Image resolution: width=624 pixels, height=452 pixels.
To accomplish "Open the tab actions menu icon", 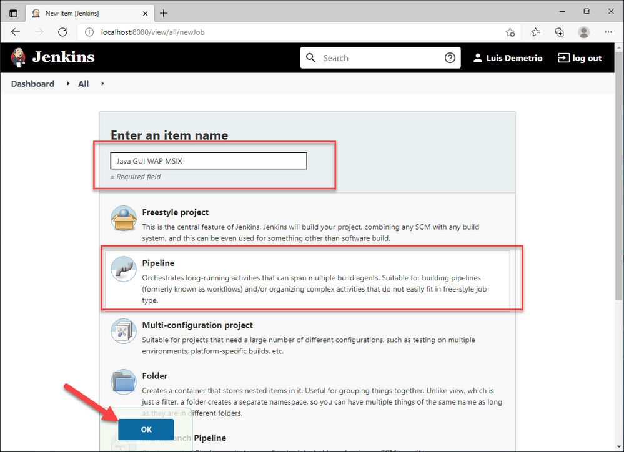I will pyautogui.click(x=13, y=13).
